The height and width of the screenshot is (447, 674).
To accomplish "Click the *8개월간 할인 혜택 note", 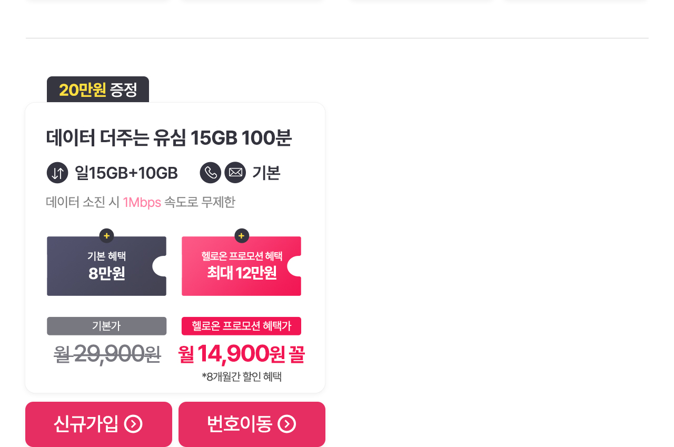I will tap(242, 376).
